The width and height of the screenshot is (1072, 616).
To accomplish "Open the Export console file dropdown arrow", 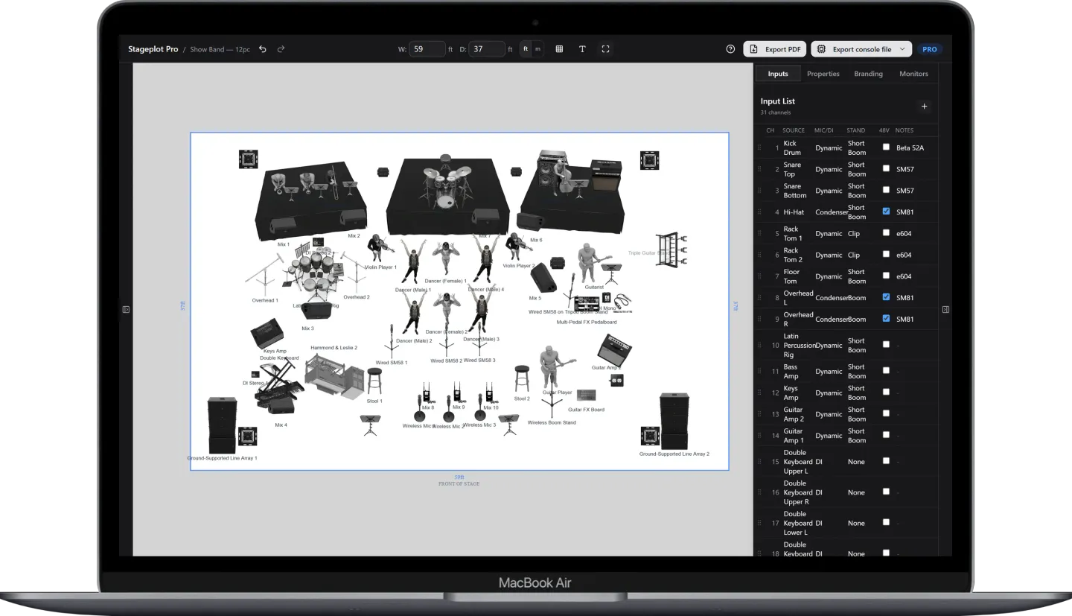I will (902, 49).
